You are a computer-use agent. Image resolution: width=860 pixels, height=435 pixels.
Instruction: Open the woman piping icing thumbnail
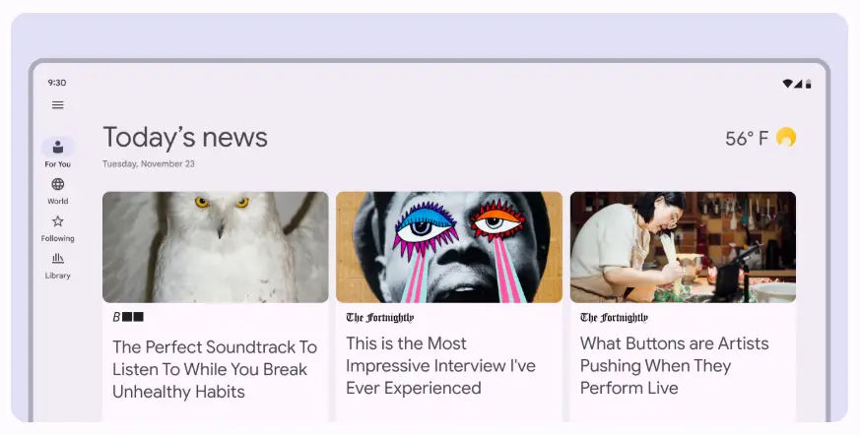pyautogui.click(x=683, y=247)
